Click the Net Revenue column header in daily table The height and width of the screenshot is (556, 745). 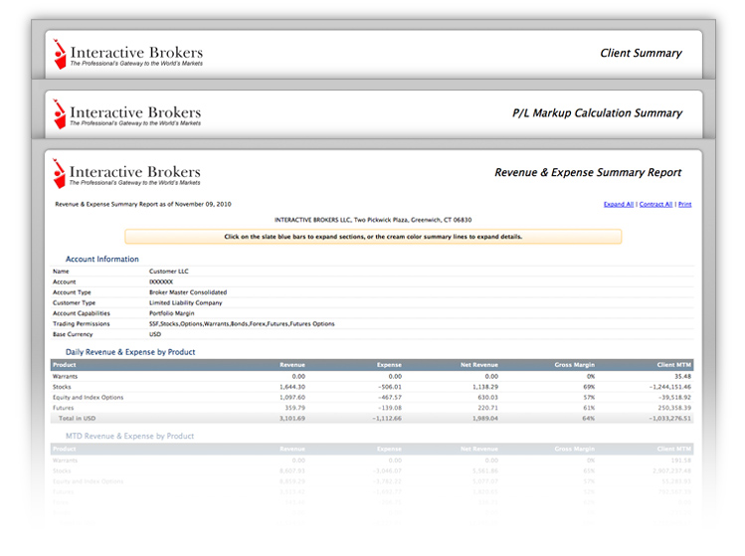pyautogui.click(x=479, y=365)
